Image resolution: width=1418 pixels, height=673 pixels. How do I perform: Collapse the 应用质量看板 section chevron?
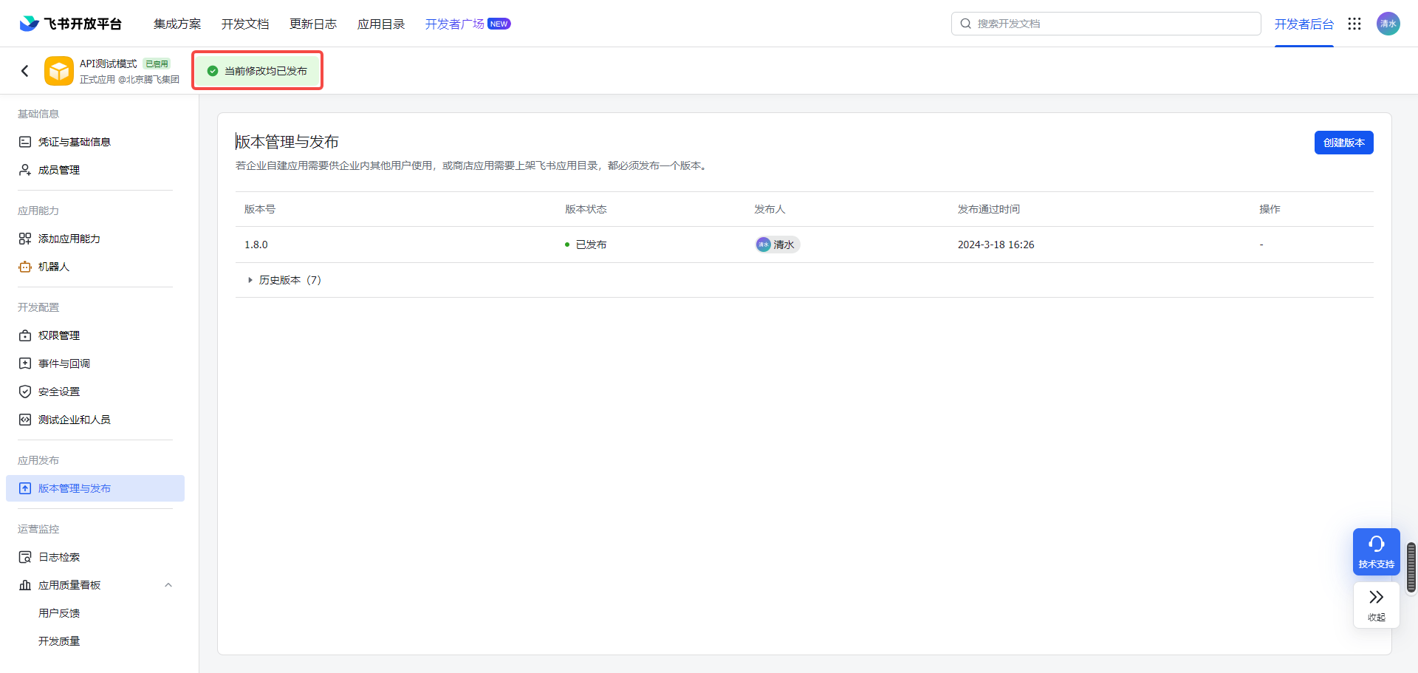coord(168,585)
